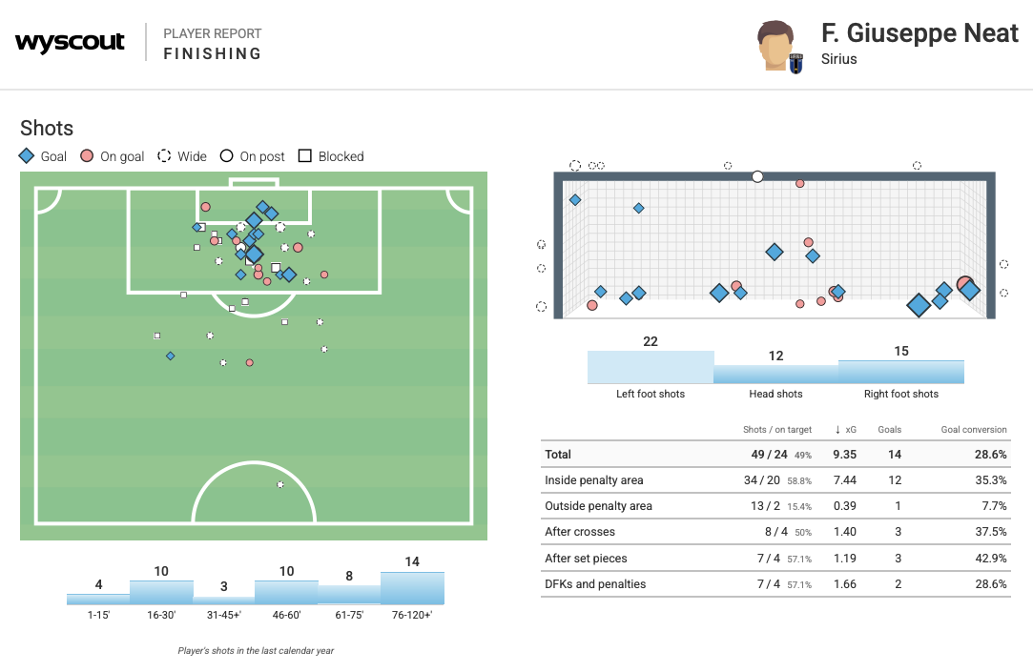Open F. Giuseppe Neat's player avatar
The height and width of the screenshot is (672, 1033).
click(x=776, y=44)
